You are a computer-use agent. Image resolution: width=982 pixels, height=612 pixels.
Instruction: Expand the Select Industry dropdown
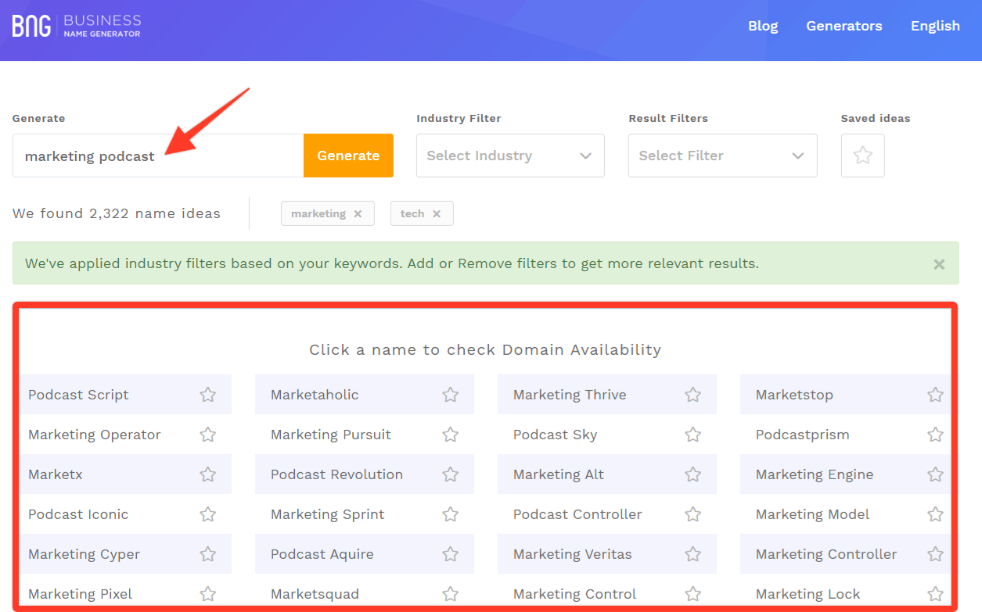[510, 156]
